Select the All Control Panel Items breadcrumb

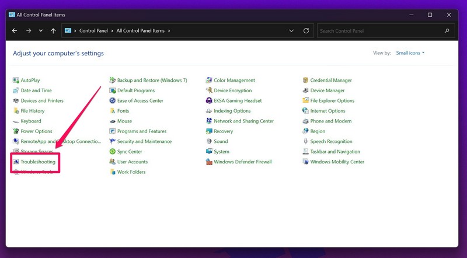point(141,30)
